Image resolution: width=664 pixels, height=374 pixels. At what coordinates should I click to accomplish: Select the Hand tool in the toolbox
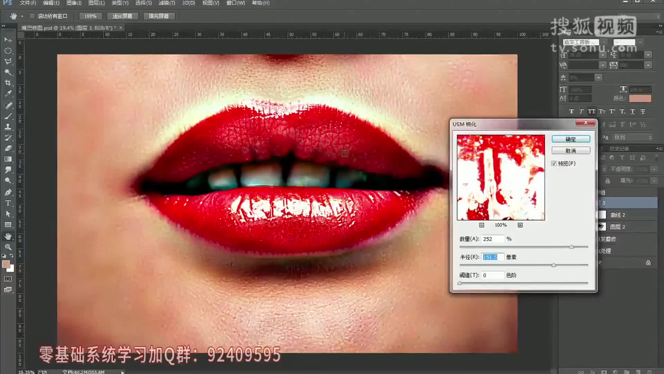8,237
